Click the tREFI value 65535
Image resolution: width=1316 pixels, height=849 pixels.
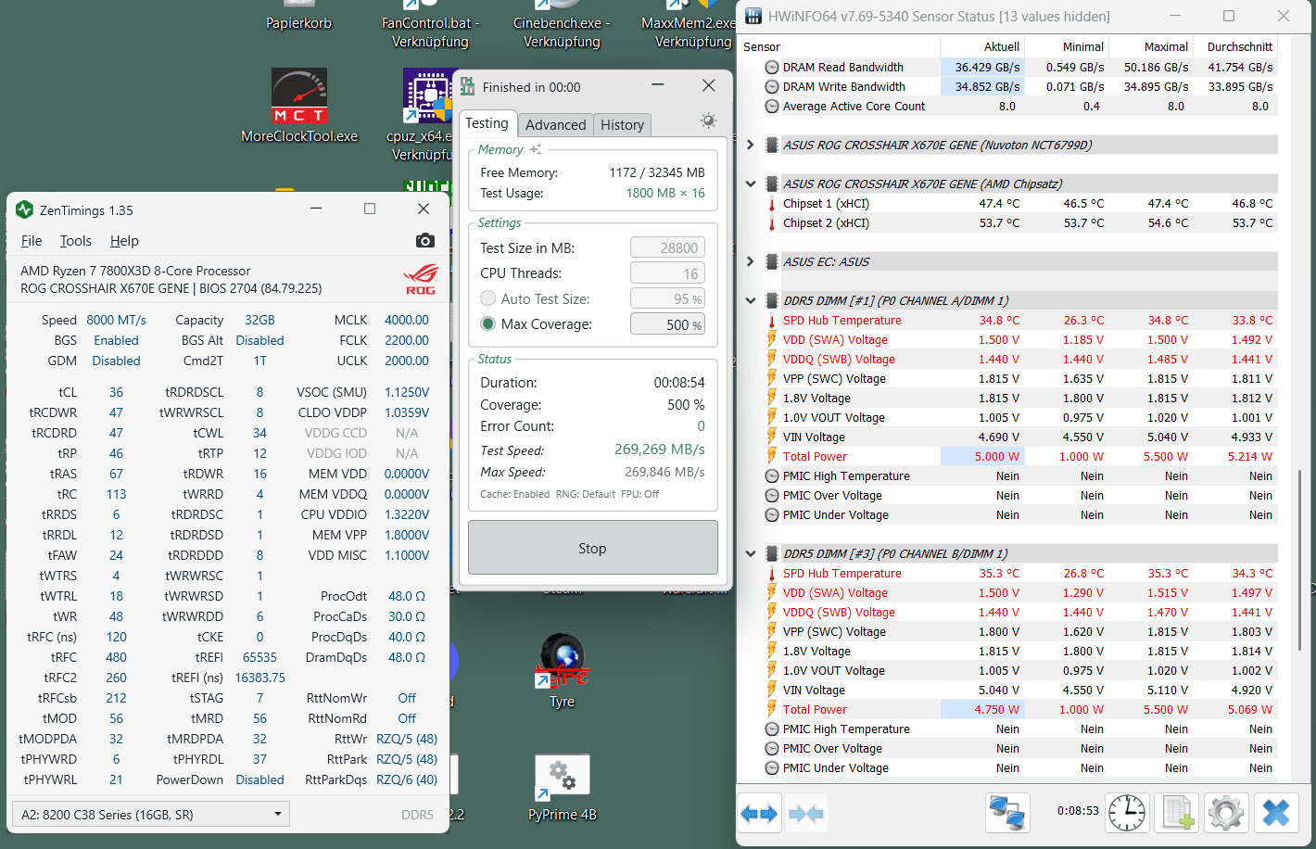point(259,657)
